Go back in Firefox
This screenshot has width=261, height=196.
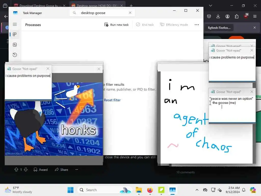click(6, 16)
